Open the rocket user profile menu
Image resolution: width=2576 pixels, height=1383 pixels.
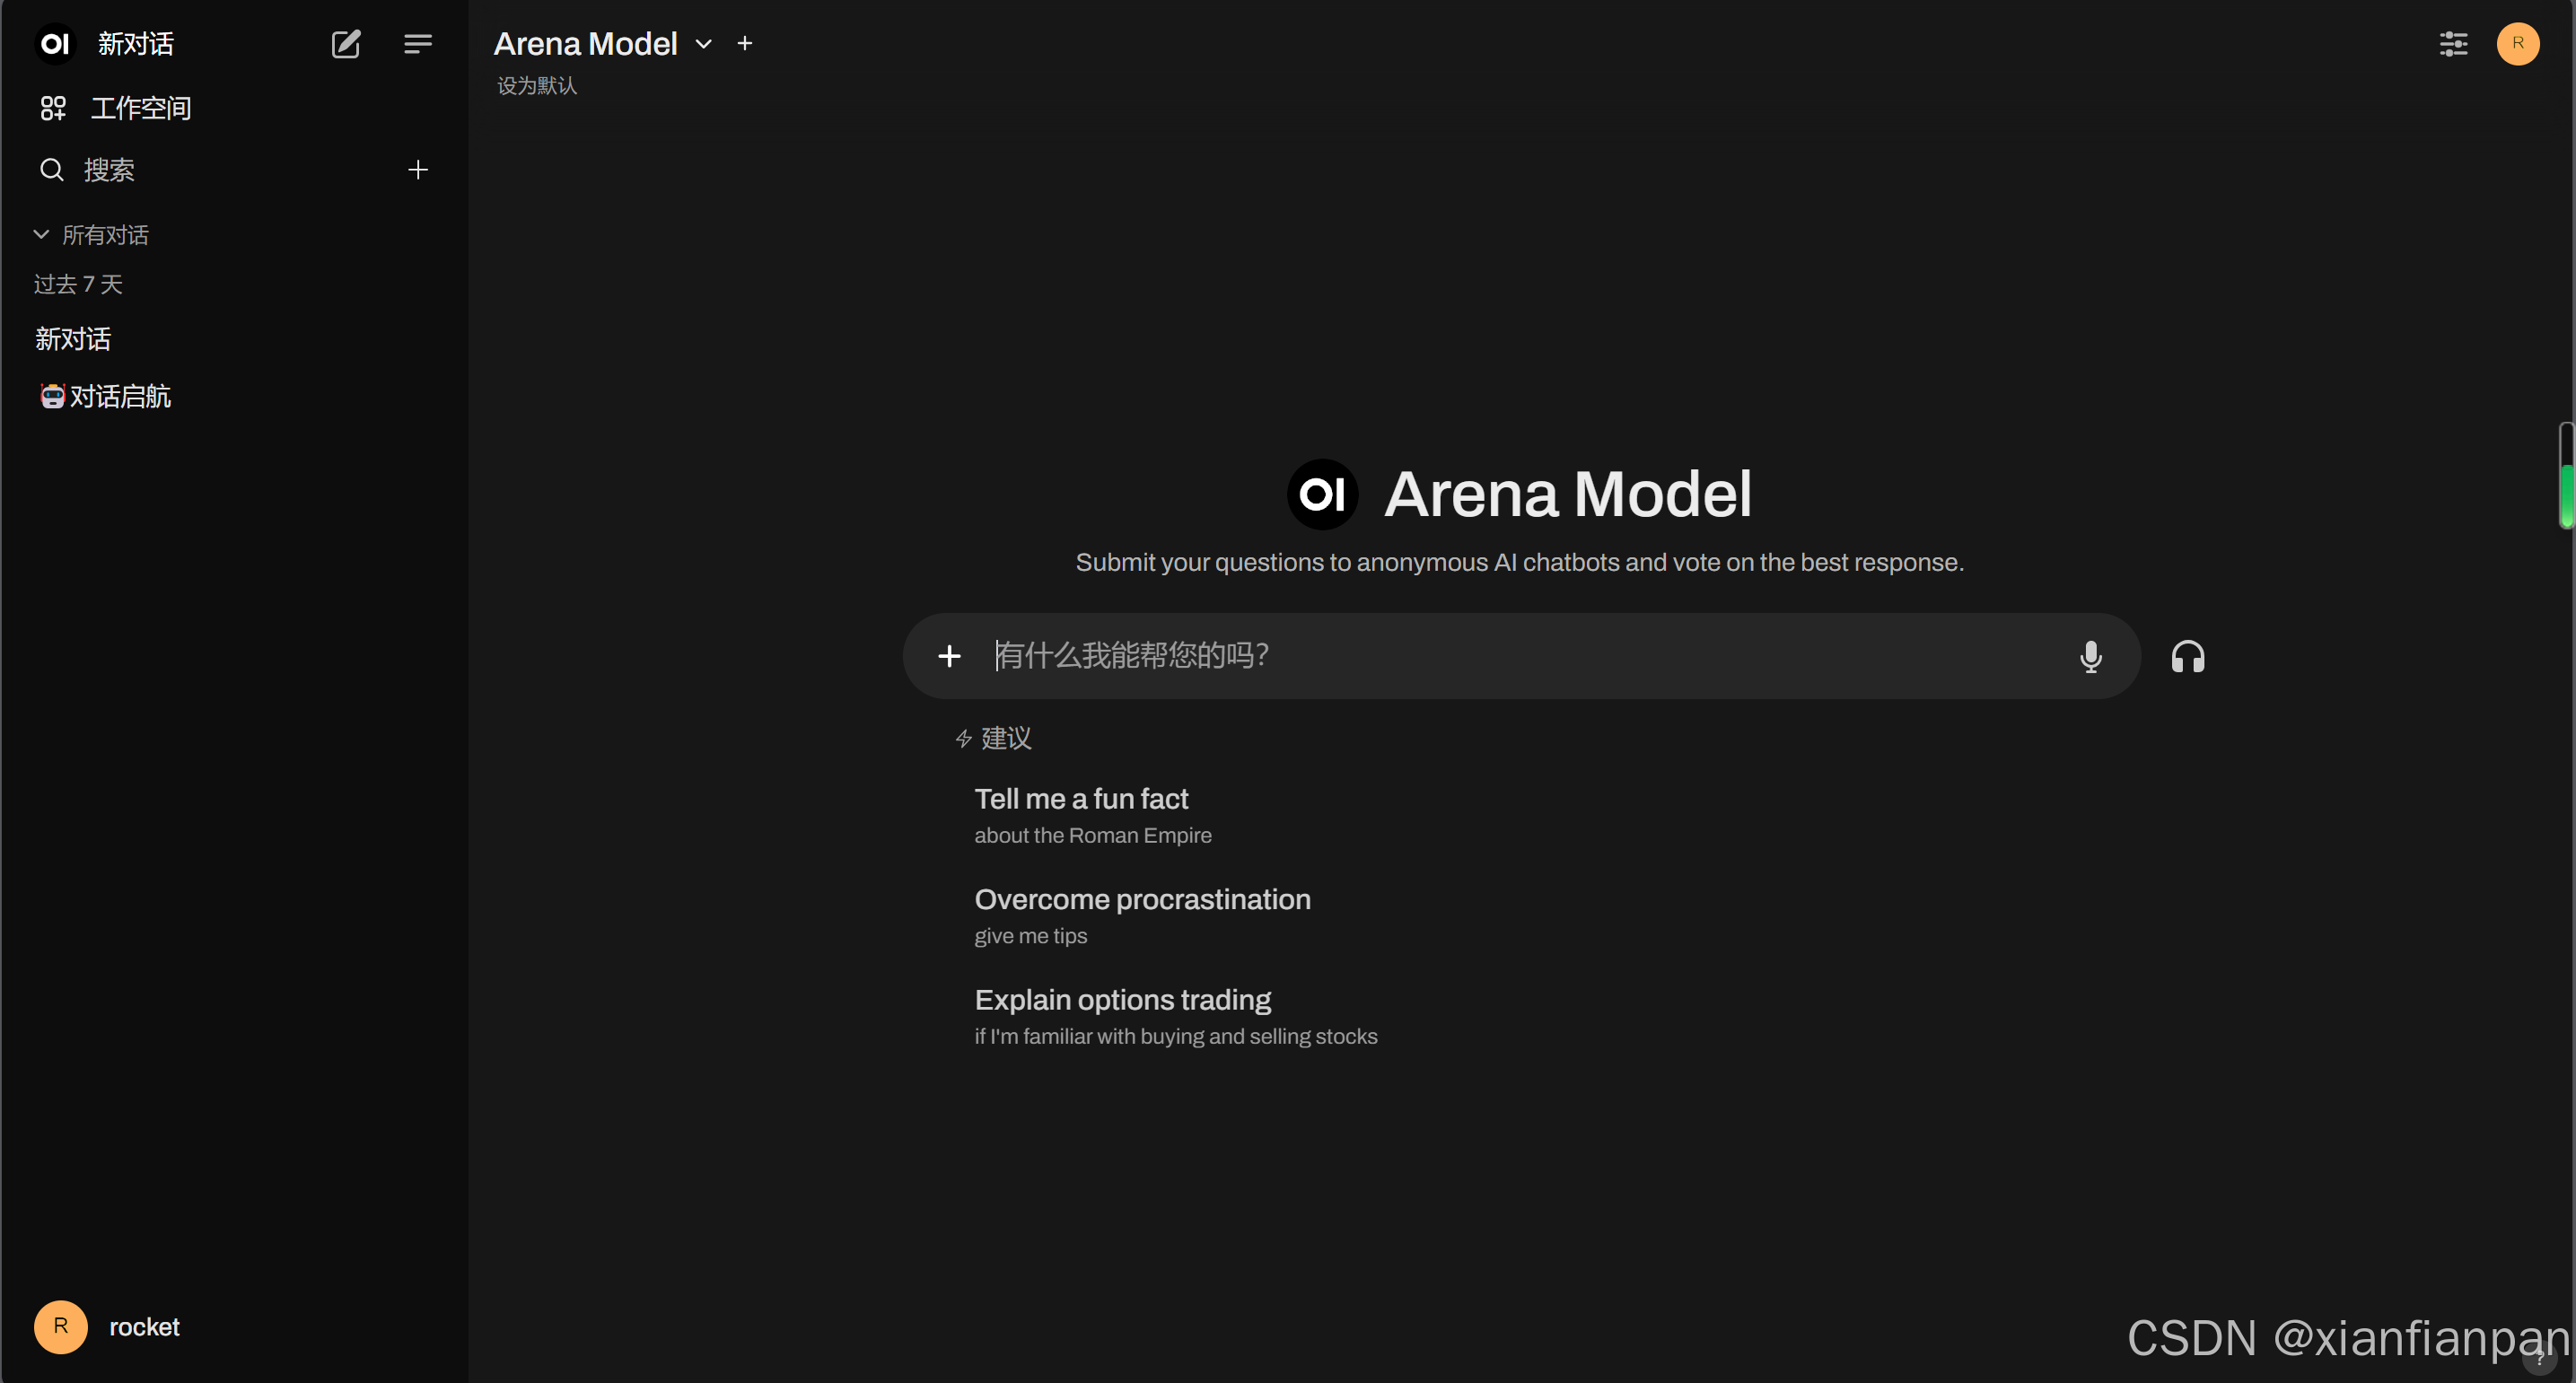(108, 1327)
